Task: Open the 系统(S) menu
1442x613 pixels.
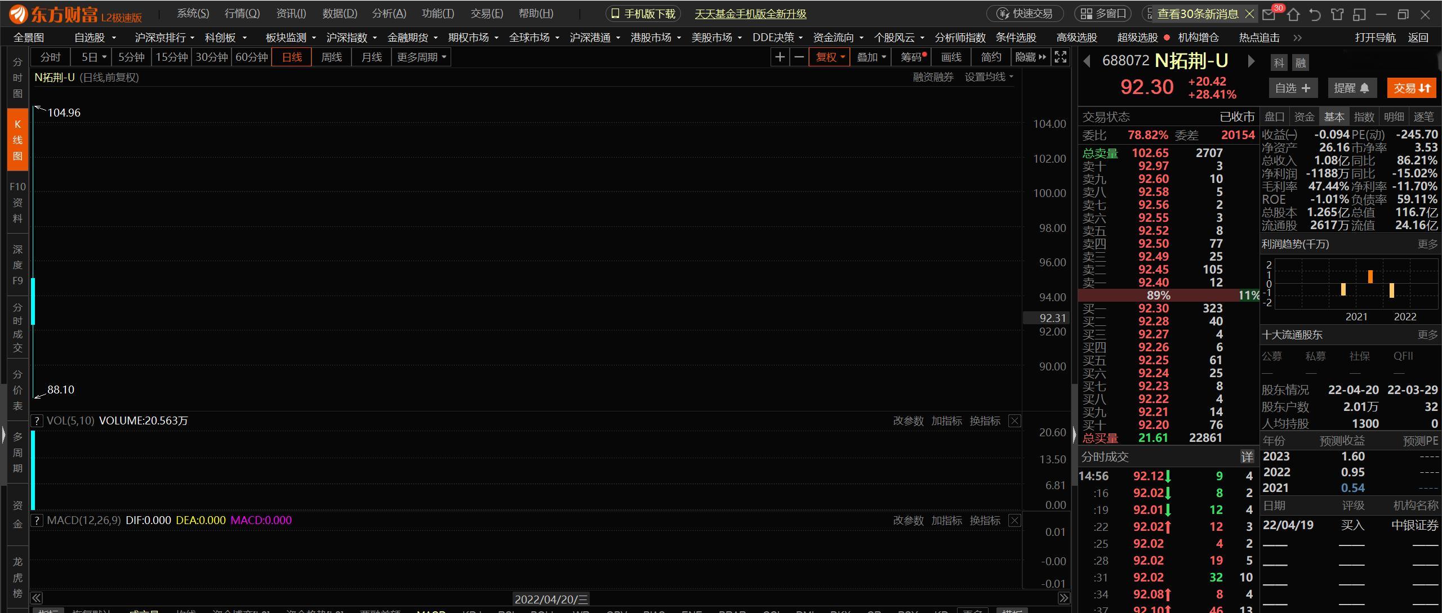Action: [x=193, y=14]
